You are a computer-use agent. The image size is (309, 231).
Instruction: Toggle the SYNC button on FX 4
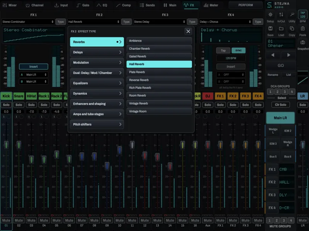(x=238, y=50)
